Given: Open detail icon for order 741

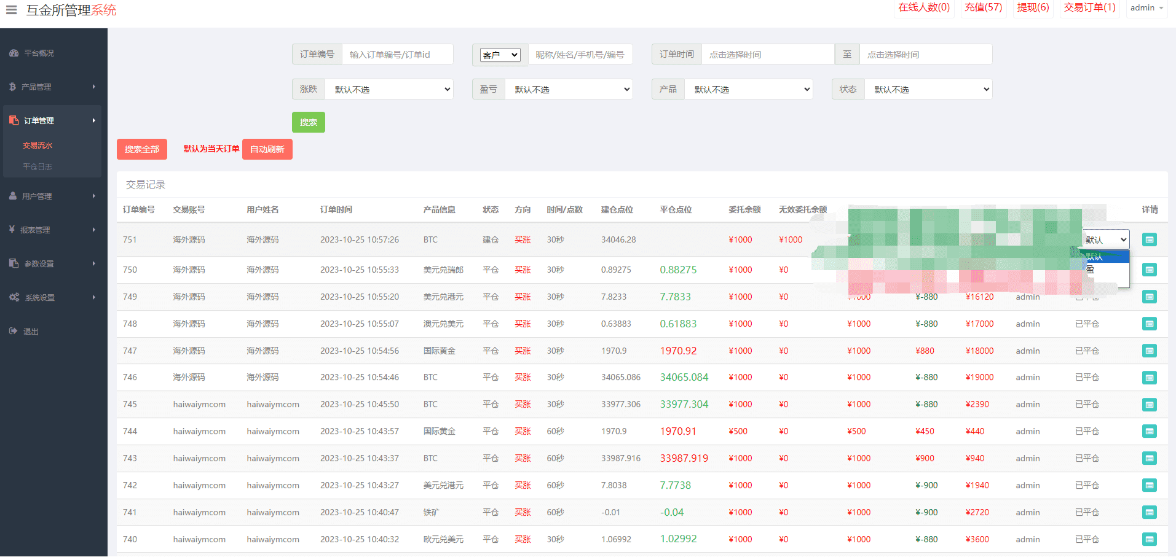Looking at the screenshot, I should tap(1149, 512).
